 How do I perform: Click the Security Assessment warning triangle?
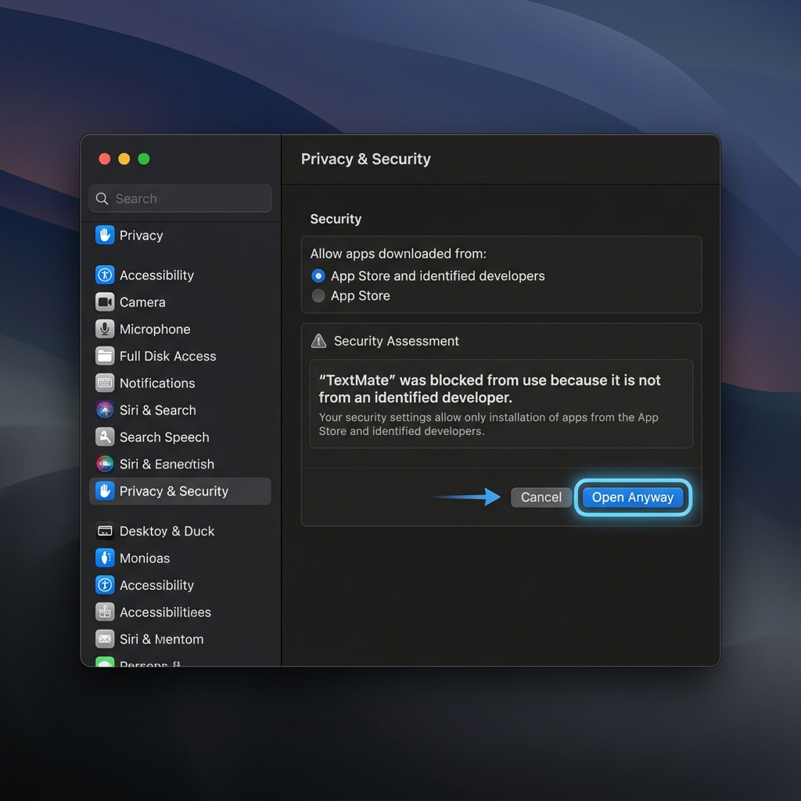(318, 340)
